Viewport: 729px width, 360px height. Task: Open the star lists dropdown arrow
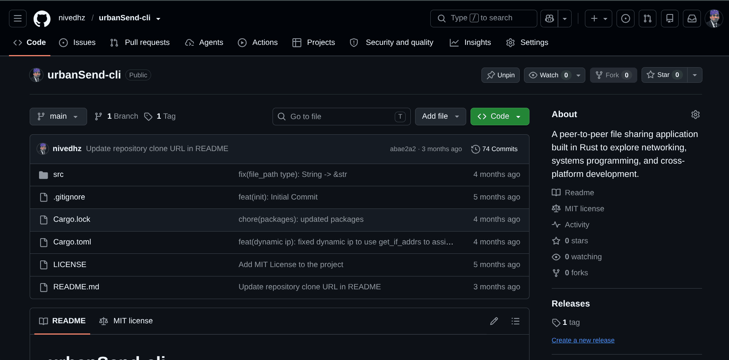(695, 75)
